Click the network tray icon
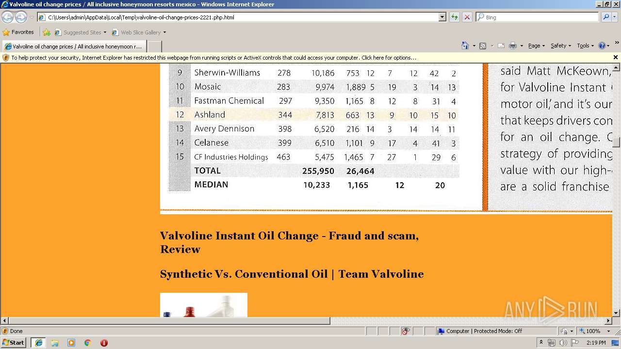The height and width of the screenshot is (349, 621). (x=552, y=343)
